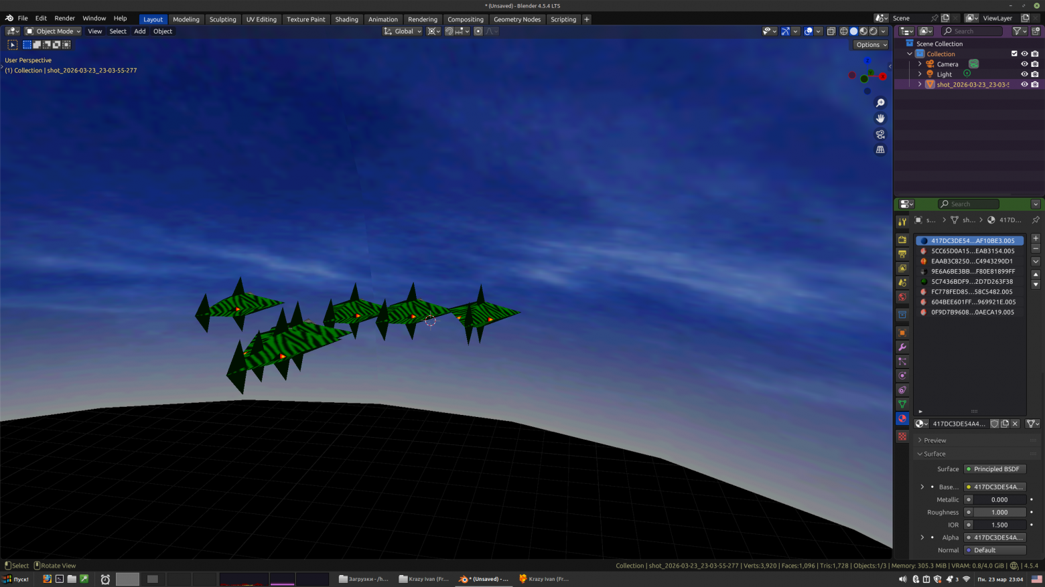
Task: Click the pan hand viewport gizmo
Action: click(880, 118)
